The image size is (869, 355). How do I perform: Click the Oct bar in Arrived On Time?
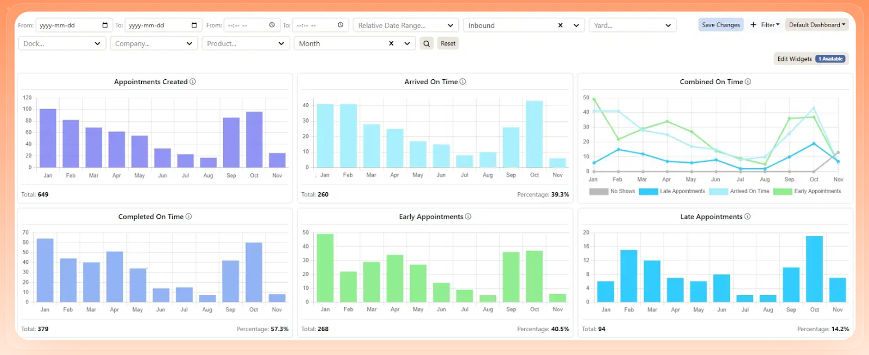click(534, 134)
